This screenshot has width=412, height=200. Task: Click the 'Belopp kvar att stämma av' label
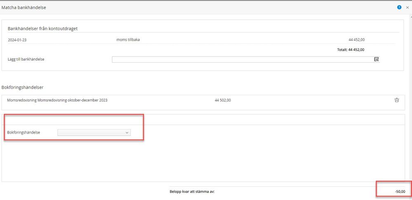pos(192,191)
